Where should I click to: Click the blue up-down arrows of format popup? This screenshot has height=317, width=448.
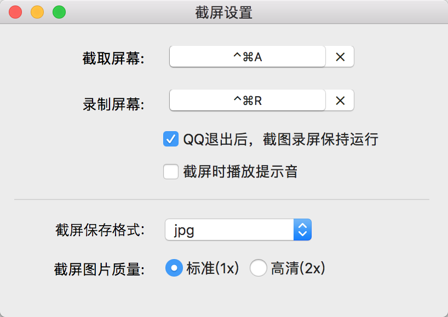click(x=302, y=230)
